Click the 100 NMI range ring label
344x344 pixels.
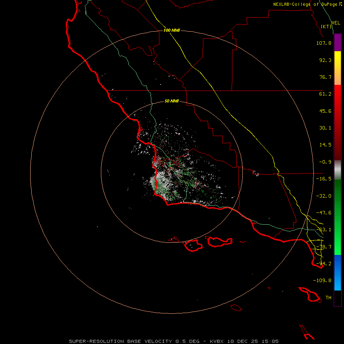point(172,30)
